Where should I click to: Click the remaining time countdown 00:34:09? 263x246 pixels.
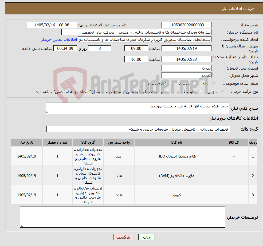65,49
